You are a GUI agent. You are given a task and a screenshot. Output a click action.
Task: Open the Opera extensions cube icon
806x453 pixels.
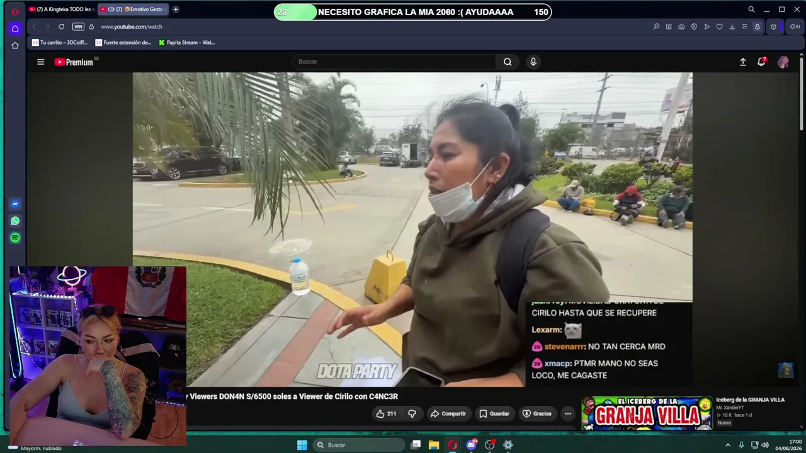click(773, 26)
